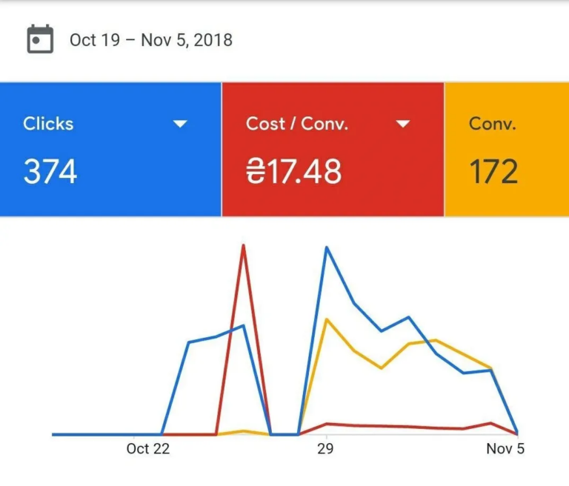Click the Clicks label text
This screenshot has height=486, width=569.
pyautogui.click(x=48, y=124)
